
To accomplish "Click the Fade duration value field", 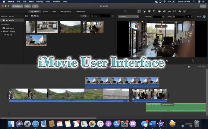I will (188, 16).
